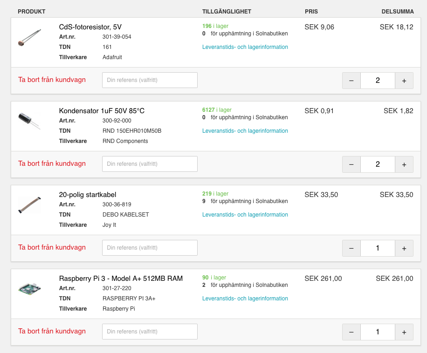Viewport: 427px width, 353px height.
Task: Open the CdS-fotoresistor product thumbnail
Action: click(x=30, y=38)
